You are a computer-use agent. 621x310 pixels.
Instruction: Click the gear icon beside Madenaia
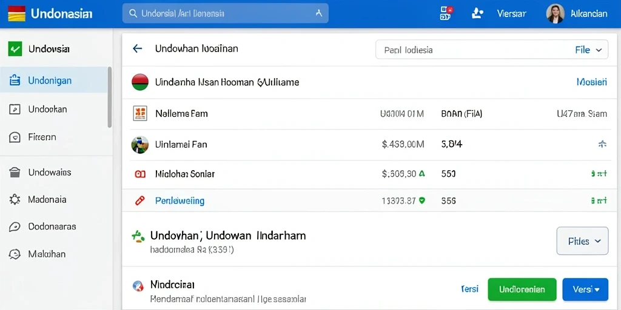pyautogui.click(x=15, y=199)
